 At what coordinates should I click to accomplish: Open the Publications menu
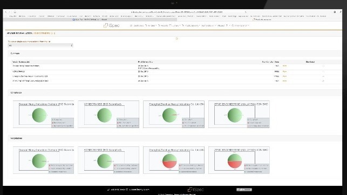[x=190, y=26]
